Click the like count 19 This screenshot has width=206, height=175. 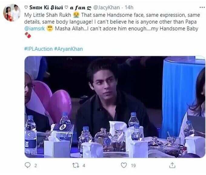(133, 166)
